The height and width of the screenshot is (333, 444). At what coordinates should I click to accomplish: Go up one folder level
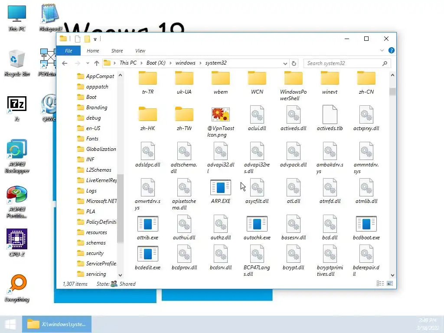(x=97, y=63)
